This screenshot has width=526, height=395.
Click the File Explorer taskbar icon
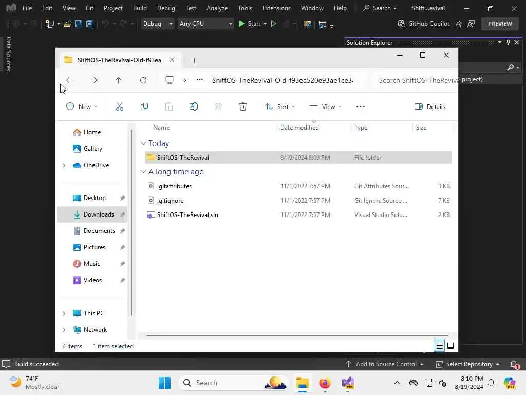pos(302,383)
